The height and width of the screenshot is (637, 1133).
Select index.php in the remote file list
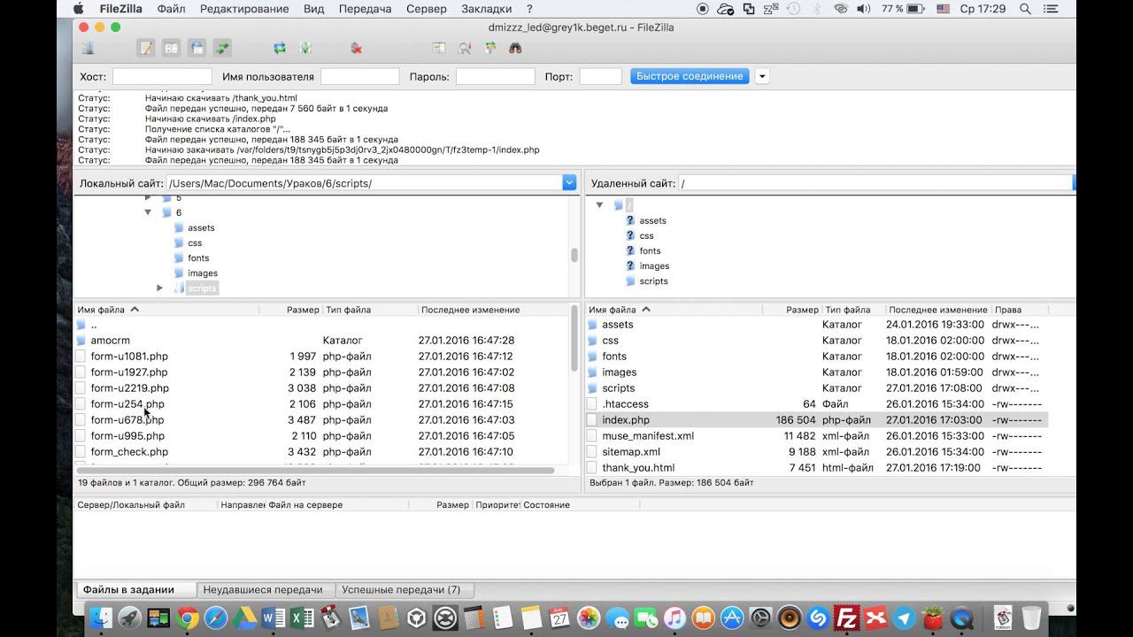pos(626,420)
